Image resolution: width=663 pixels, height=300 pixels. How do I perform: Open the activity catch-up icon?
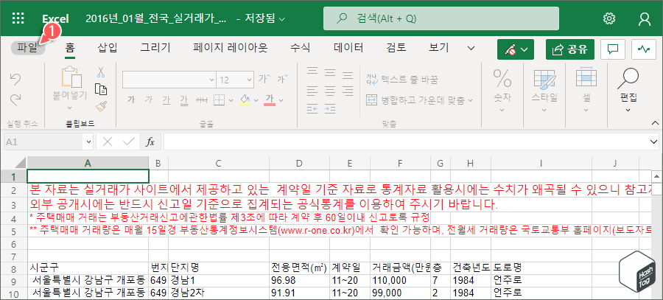644,49
